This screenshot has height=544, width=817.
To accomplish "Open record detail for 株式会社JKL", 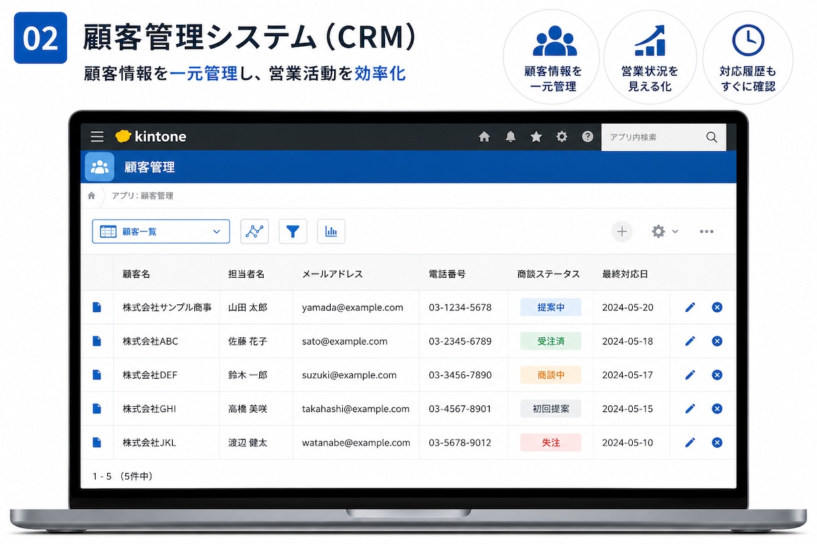I will pyautogui.click(x=96, y=442).
